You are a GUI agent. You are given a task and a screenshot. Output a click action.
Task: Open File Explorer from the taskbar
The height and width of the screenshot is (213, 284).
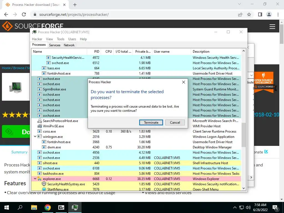point(34,207)
